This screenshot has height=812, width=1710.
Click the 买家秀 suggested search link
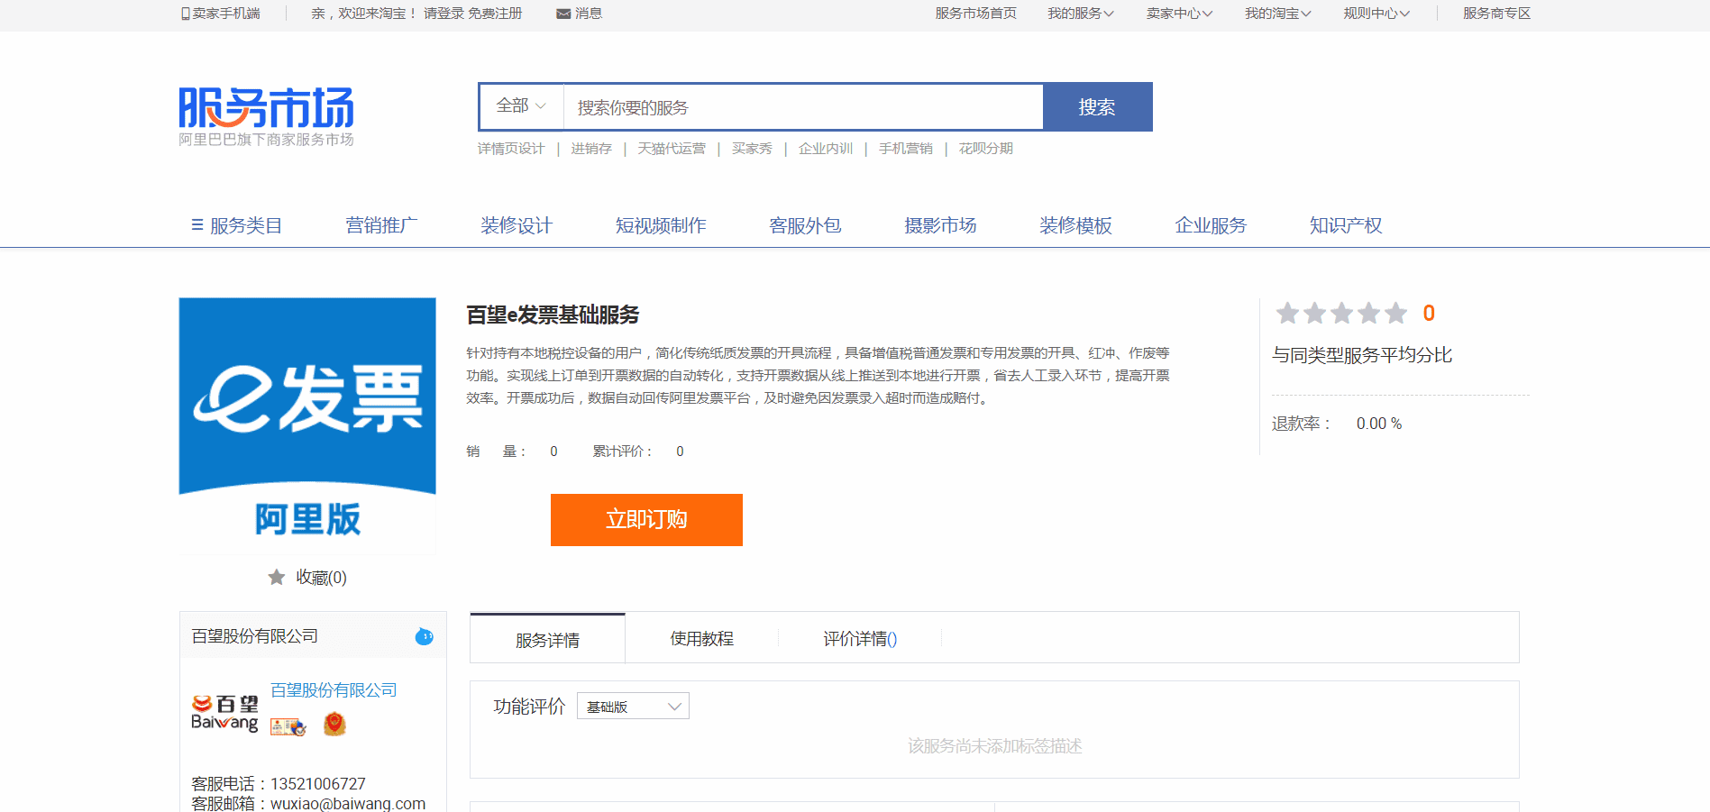pos(752,149)
